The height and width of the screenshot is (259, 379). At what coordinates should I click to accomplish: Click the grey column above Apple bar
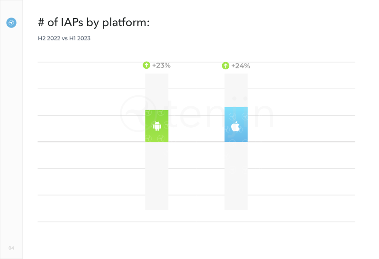pyautogui.click(x=236, y=90)
